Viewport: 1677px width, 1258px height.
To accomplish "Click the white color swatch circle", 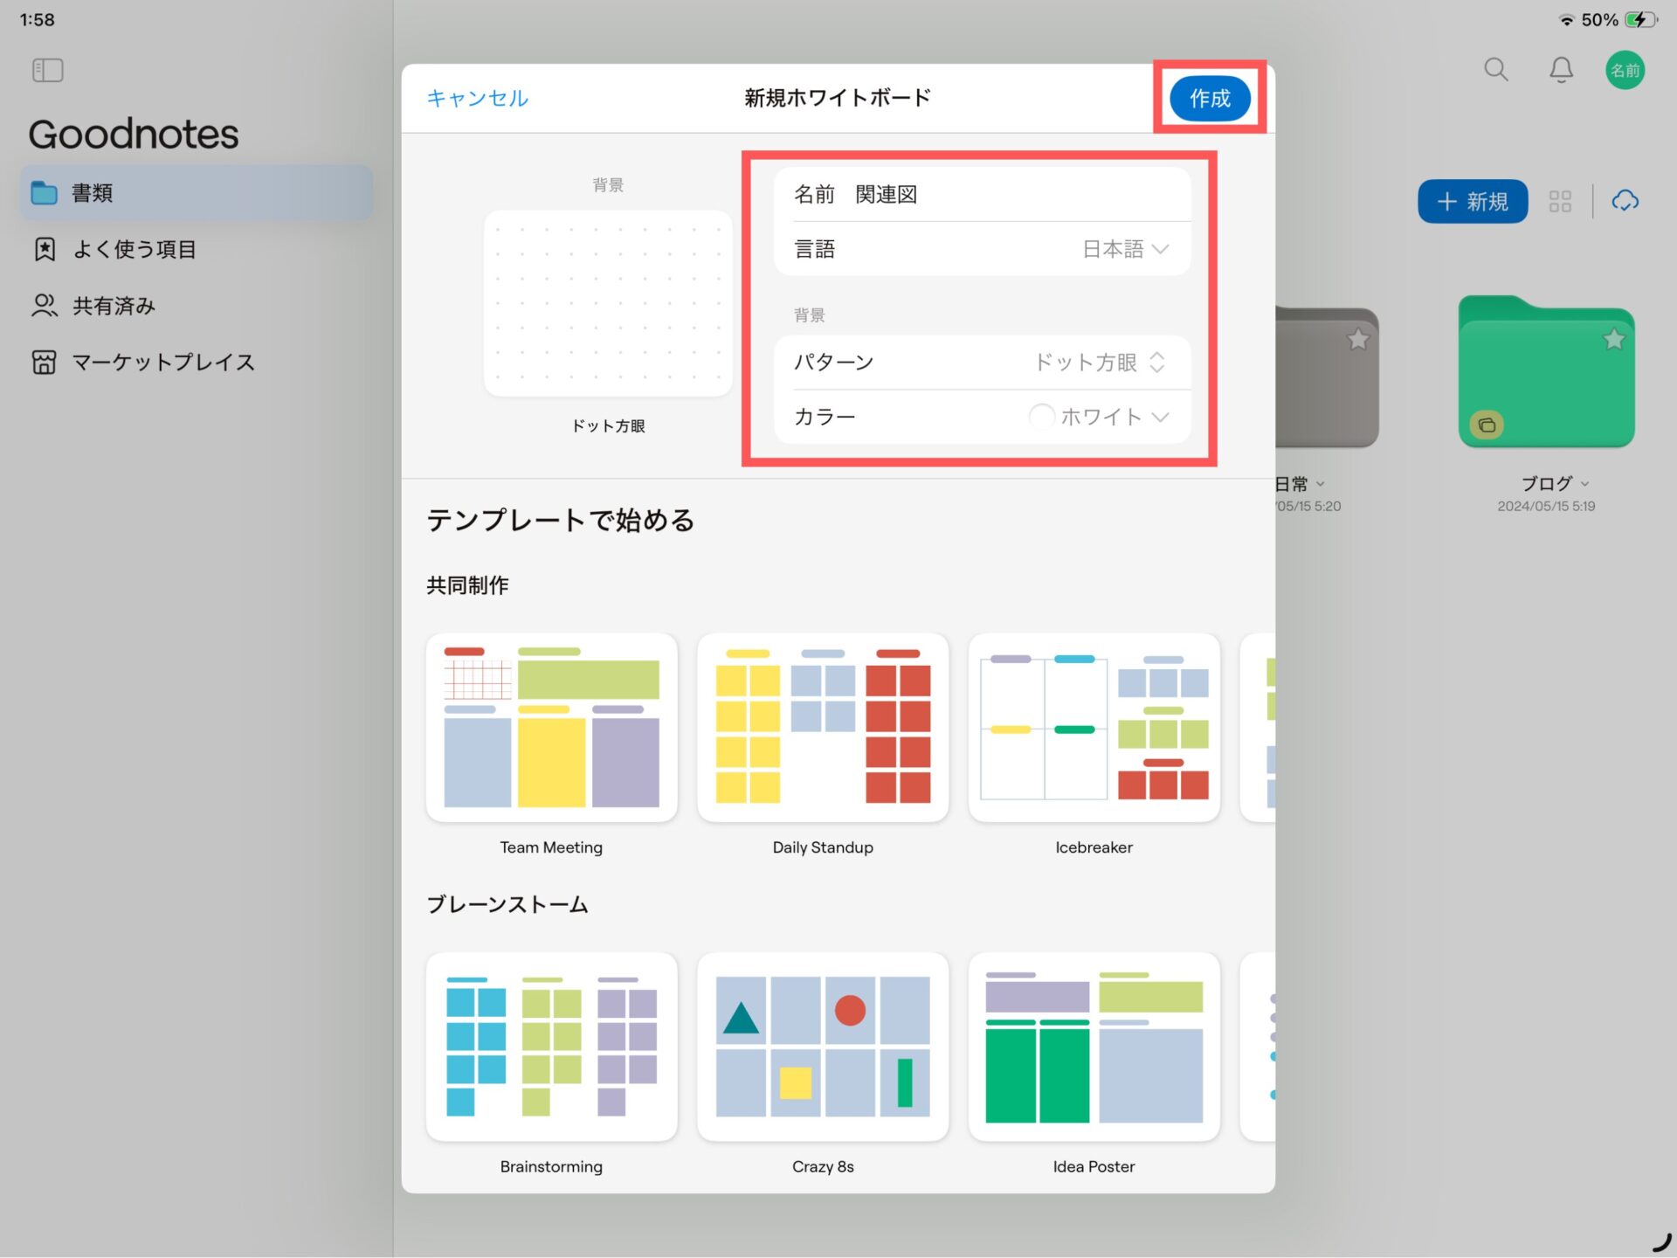I will pyautogui.click(x=1041, y=417).
